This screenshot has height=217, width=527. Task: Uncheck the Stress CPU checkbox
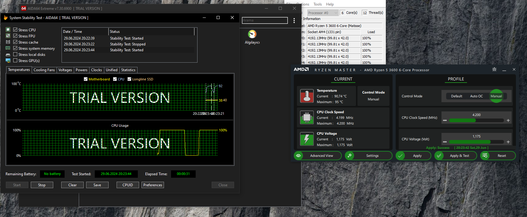pos(15,30)
